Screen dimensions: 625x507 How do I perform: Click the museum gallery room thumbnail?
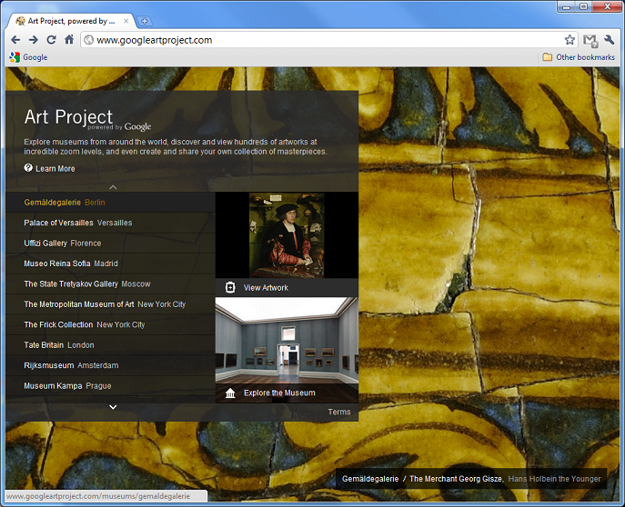287,340
